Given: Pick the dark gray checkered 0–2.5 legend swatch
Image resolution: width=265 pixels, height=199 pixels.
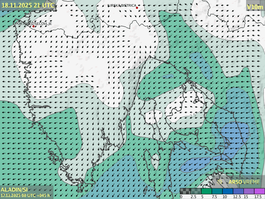Looking at the screenshot, I should click(x=185, y=191).
